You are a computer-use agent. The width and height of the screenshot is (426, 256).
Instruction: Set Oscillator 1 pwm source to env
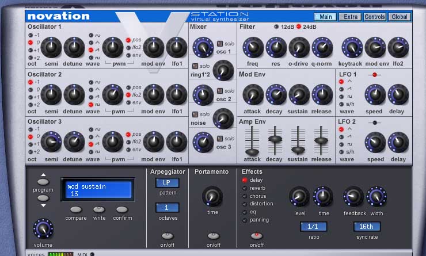point(128,55)
